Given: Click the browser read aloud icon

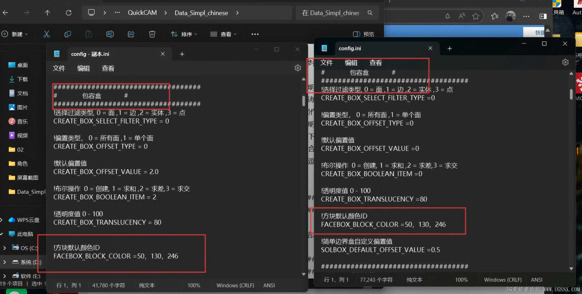Looking at the screenshot, I should pos(462,16).
